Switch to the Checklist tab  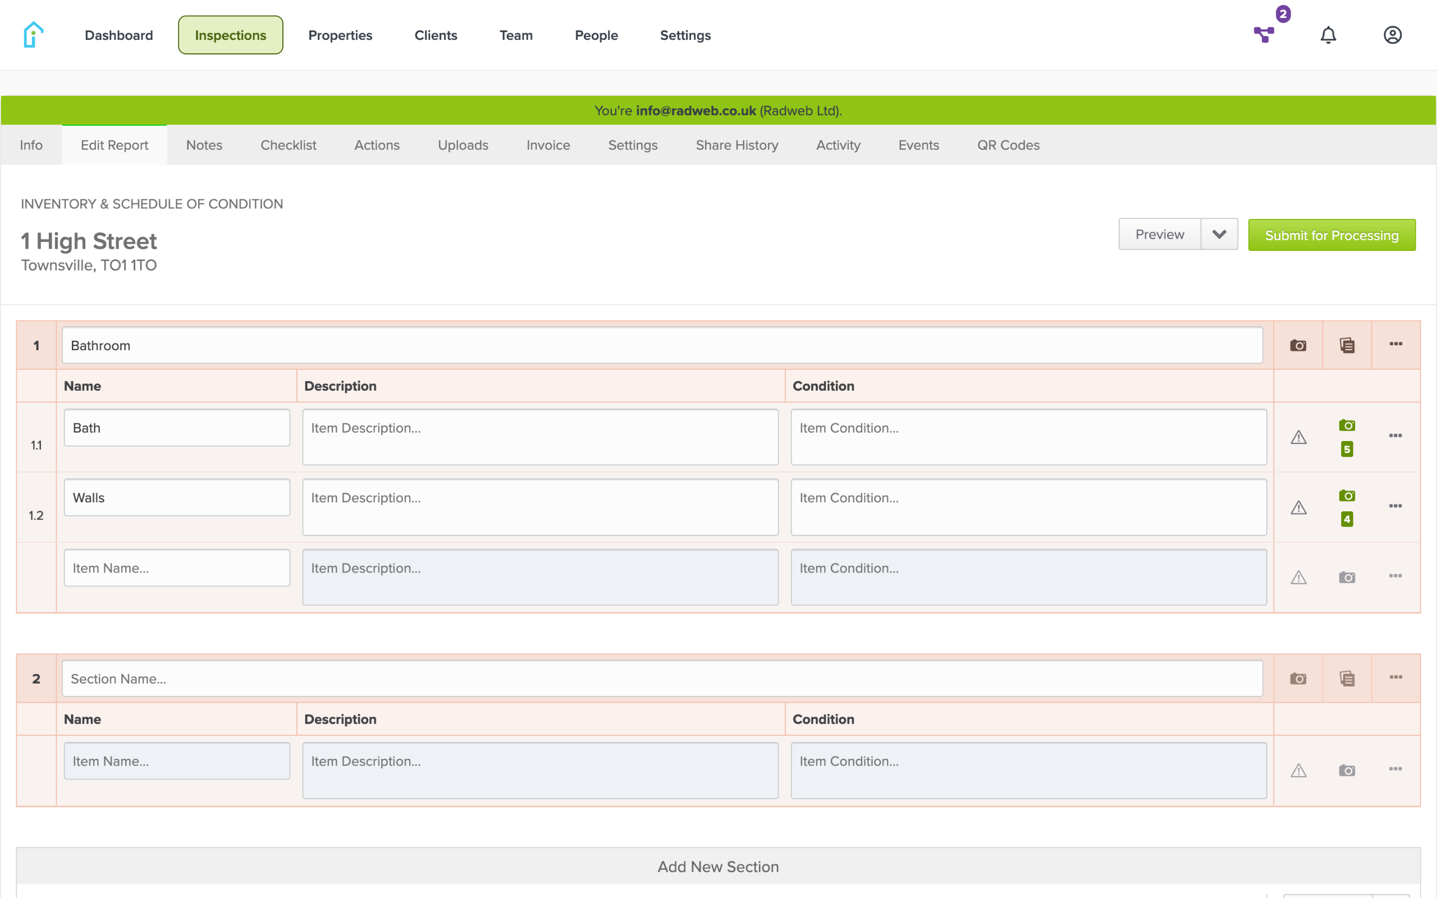(x=288, y=145)
